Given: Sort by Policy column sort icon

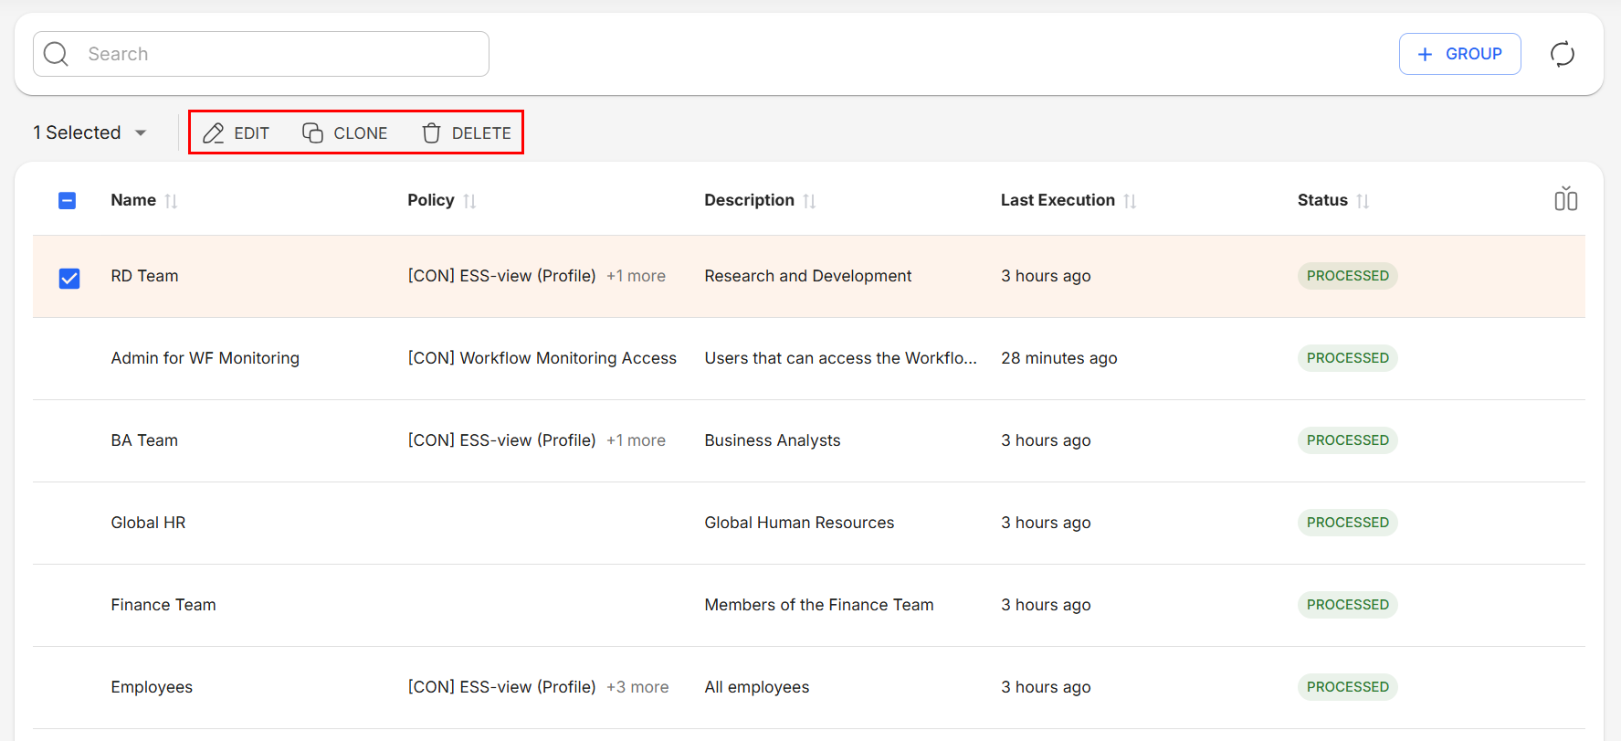Looking at the screenshot, I should point(469,201).
